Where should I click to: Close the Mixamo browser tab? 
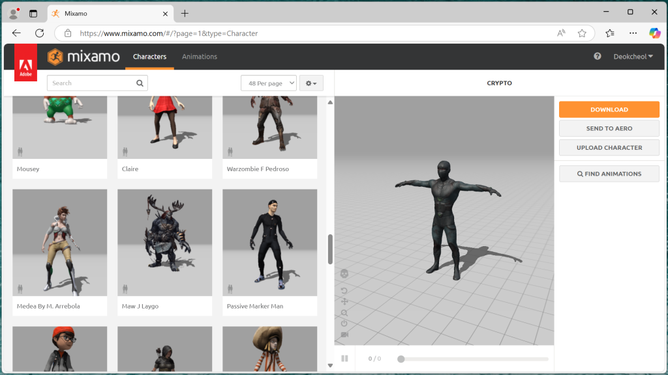pyautogui.click(x=165, y=14)
